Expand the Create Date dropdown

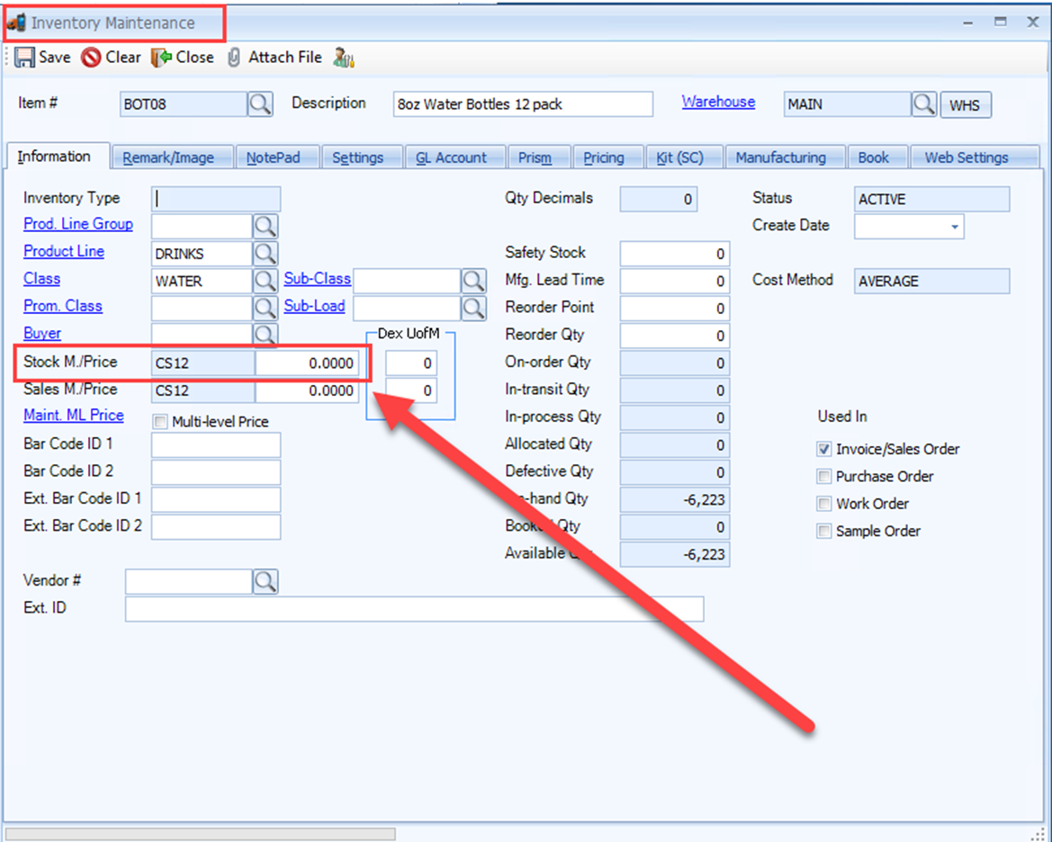[954, 227]
